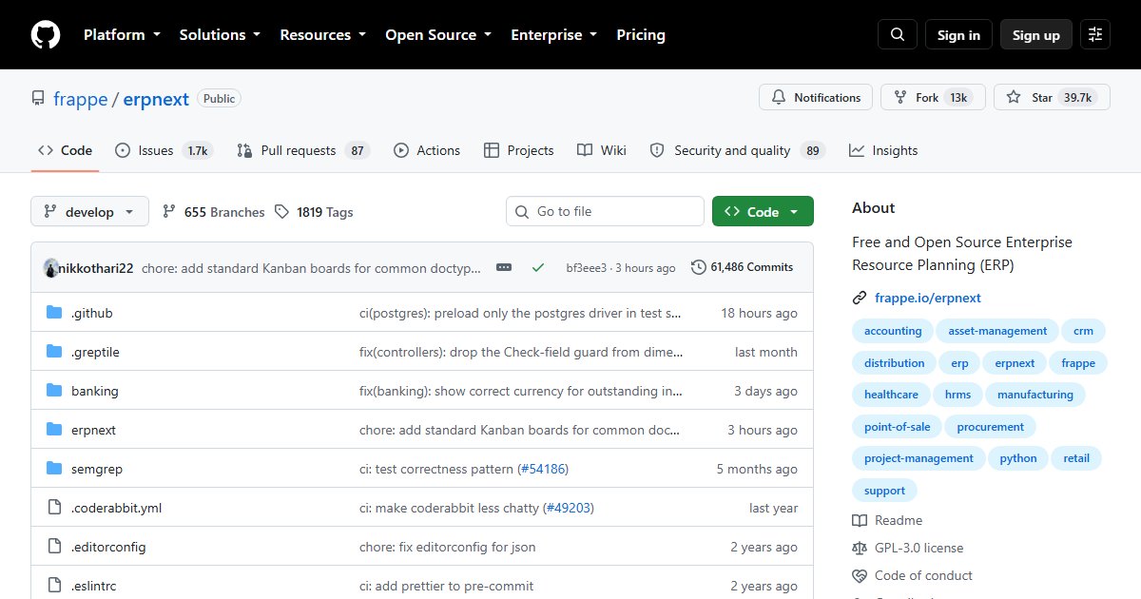The width and height of the screenshot is (1141, 599).
Task: Open the banking folder
Action: (x=95, y=391)
